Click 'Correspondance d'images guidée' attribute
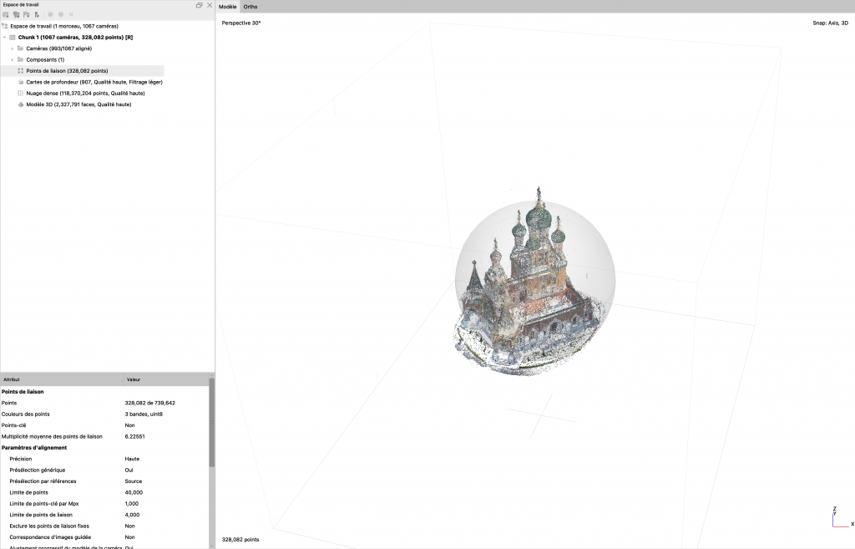Screen dimensions: 855x549 [50, 537]
